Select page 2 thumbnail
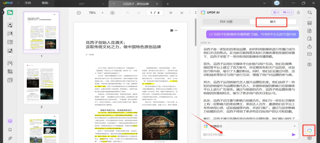Image resolution: width=320 pixels, height=143 pixels. (x=41, y=83)
